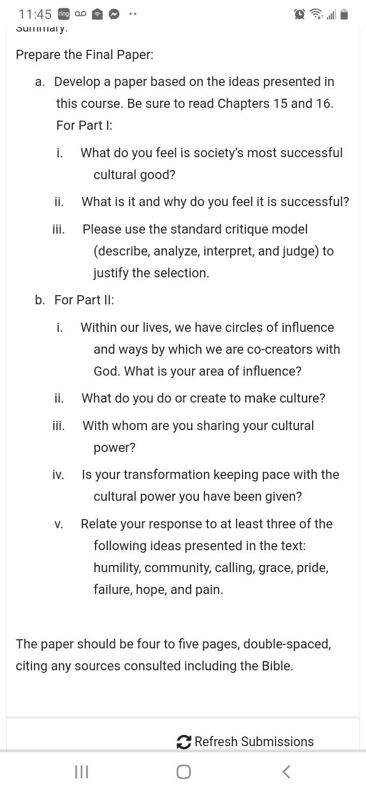Tap the more notifications dots indicator
The image size is (366, 794).
coord(133,15)
